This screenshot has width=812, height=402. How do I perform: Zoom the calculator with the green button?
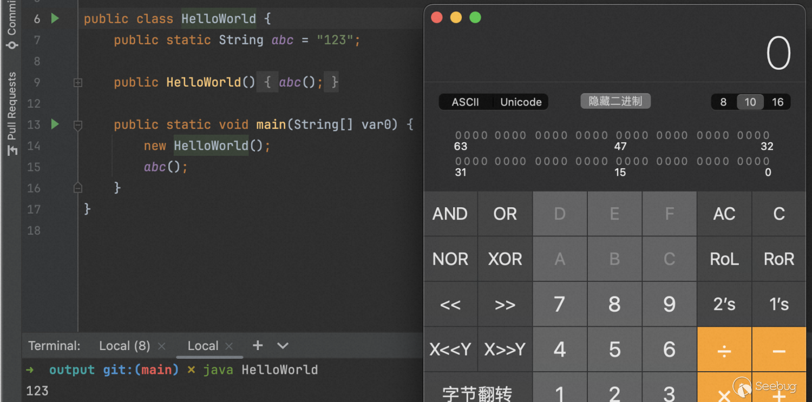pyautogui.click(x=475, y=18)
